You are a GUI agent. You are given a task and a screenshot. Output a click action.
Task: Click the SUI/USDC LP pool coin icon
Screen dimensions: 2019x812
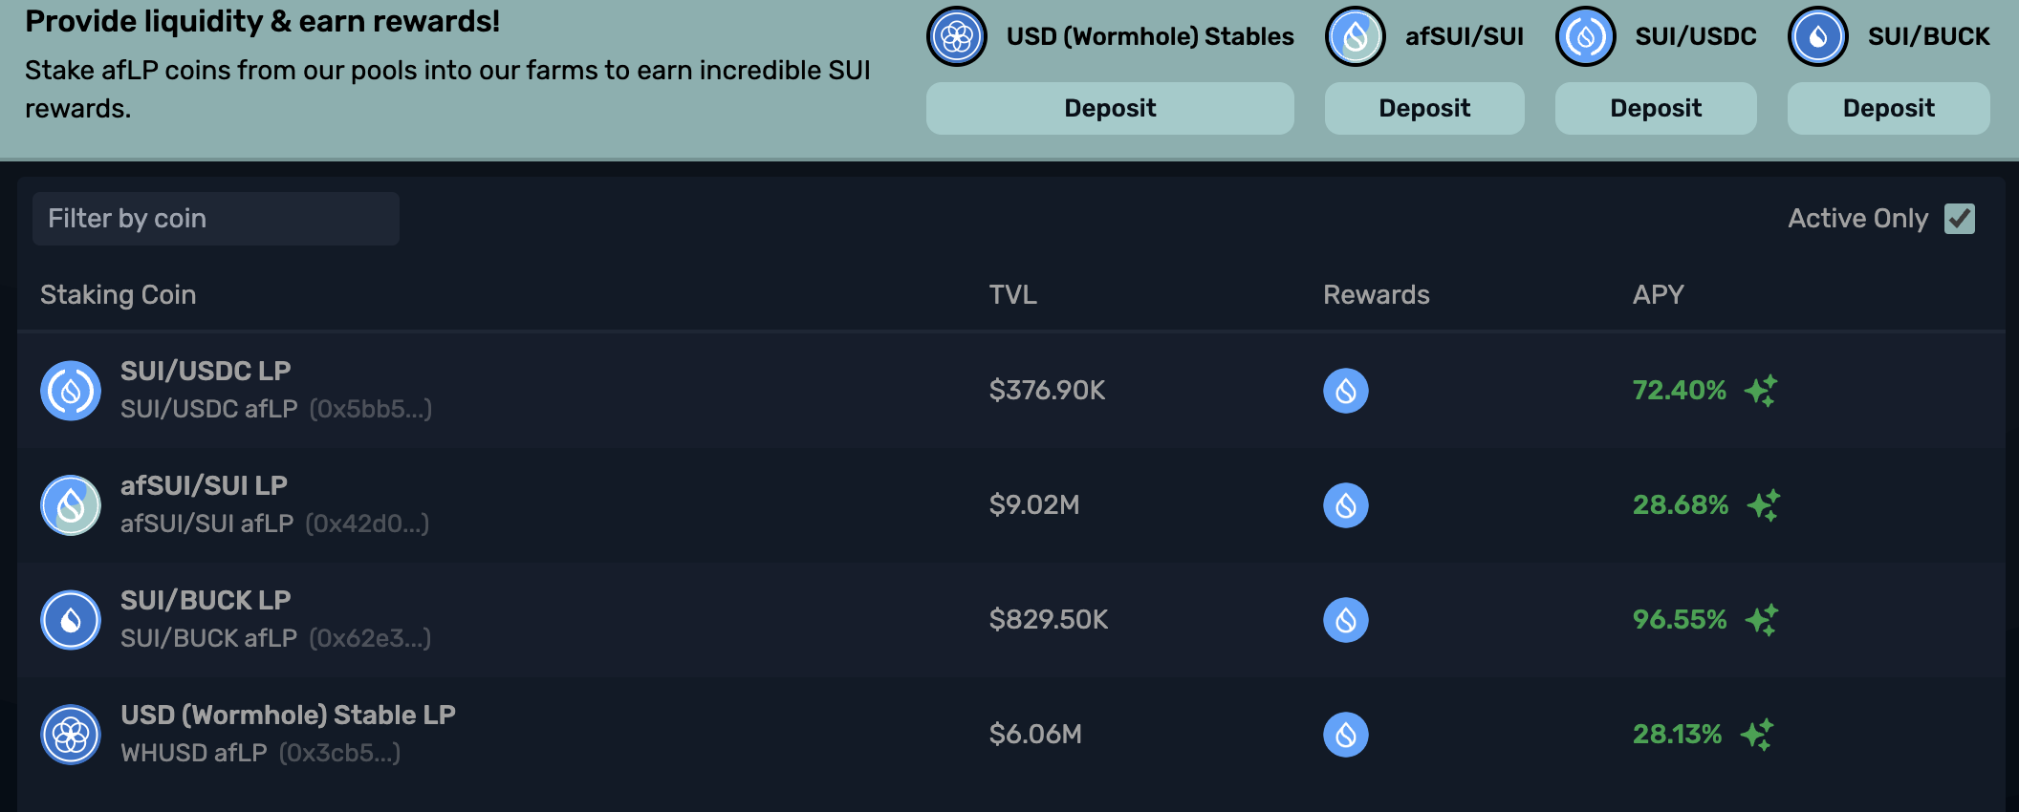click(71, 391)
